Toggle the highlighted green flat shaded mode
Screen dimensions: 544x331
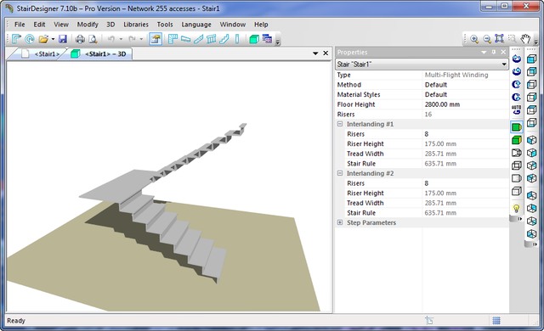[x=517, y=127]
